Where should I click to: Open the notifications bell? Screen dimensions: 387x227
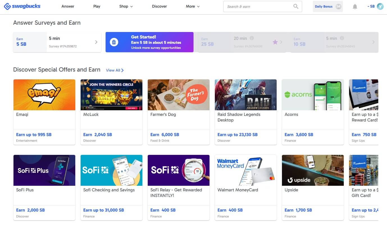coord(355,6)
